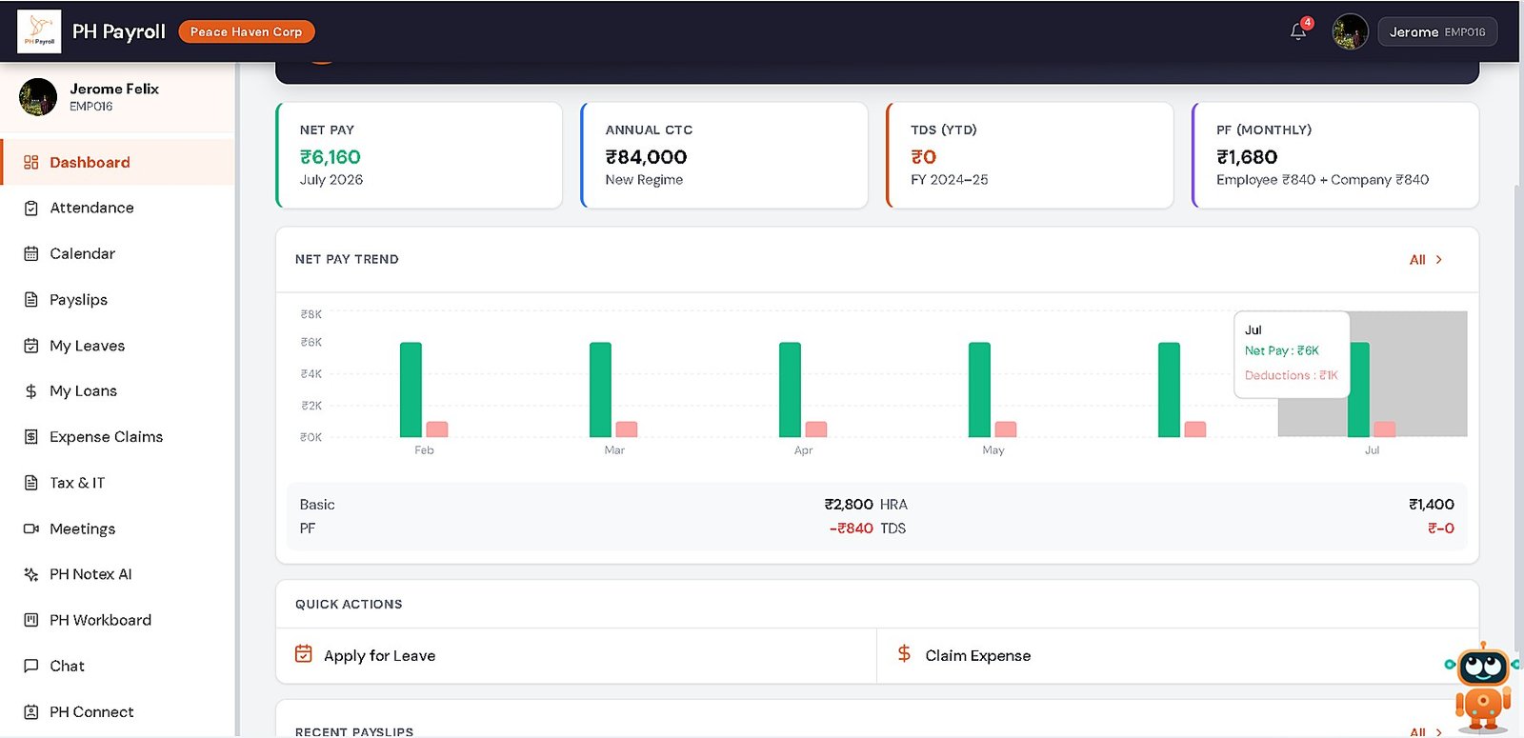Click the Apr green net pay bar
This screenshot has width=1524, height=738.
[790, 389]
